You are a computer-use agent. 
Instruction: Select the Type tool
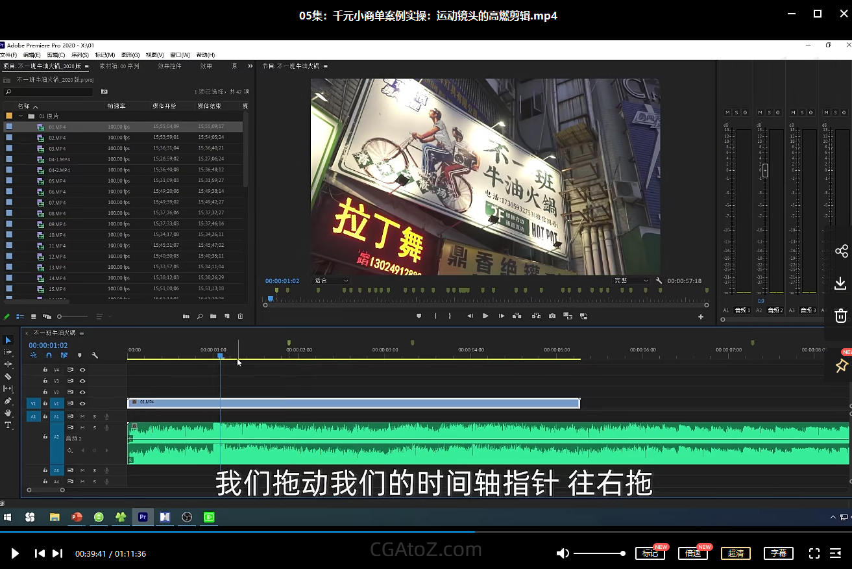tap(8, 425)
